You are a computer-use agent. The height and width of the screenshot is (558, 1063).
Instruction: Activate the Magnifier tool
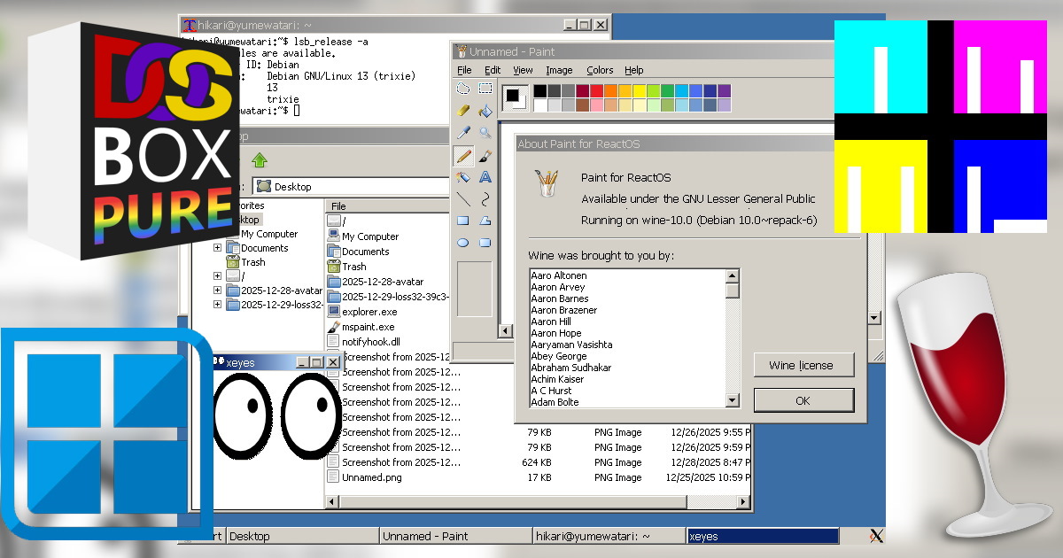(x=485, y=133)
